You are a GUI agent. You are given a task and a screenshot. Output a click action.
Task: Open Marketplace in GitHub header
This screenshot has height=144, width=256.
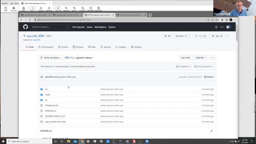(x=100, y=27)
